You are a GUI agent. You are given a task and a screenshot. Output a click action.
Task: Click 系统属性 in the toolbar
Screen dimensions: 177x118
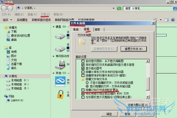click(x=22, y=20)
